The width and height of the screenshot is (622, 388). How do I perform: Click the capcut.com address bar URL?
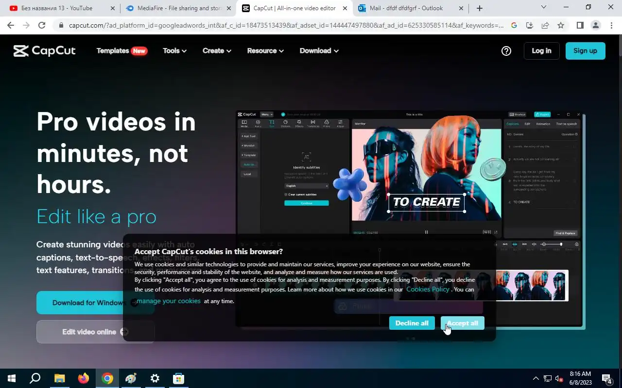[286, 25]
